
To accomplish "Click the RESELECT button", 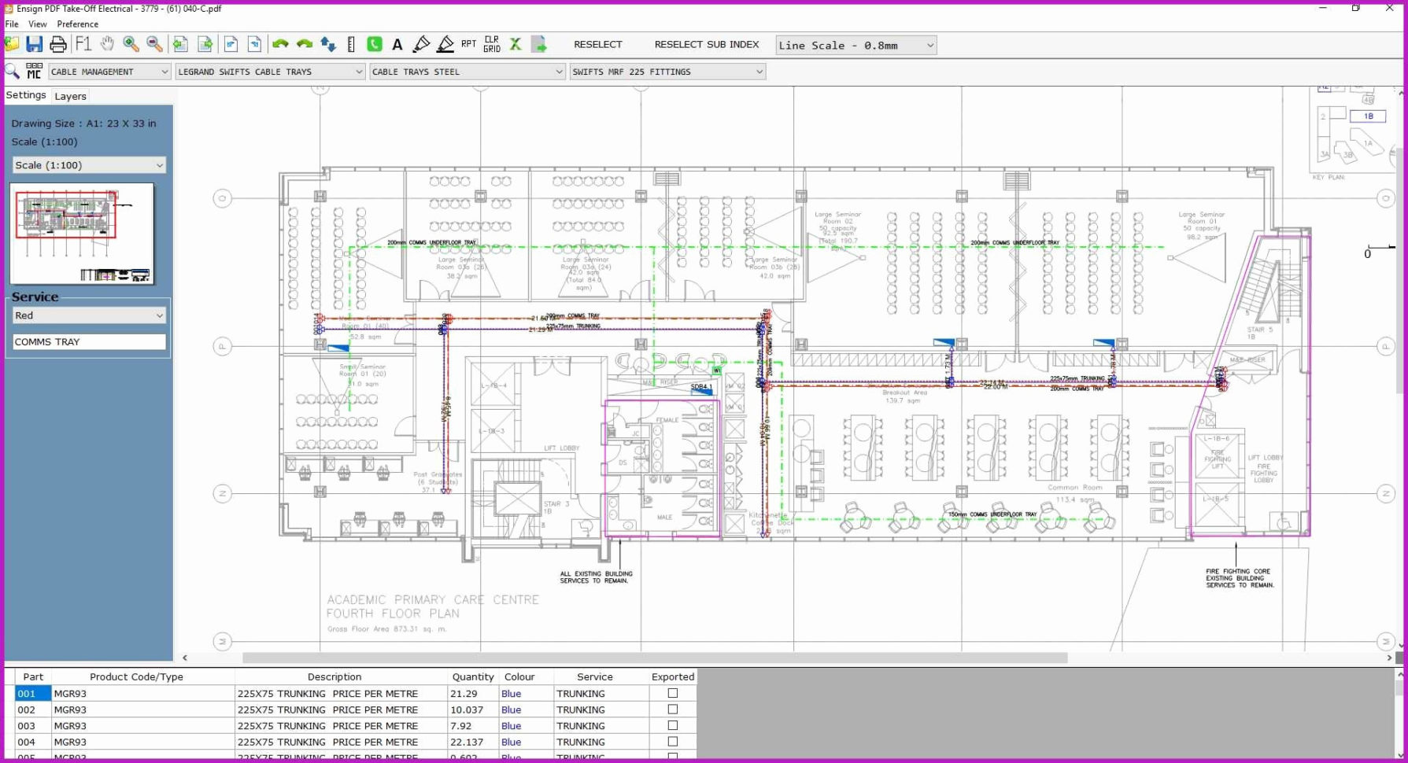I will [597, 45].
